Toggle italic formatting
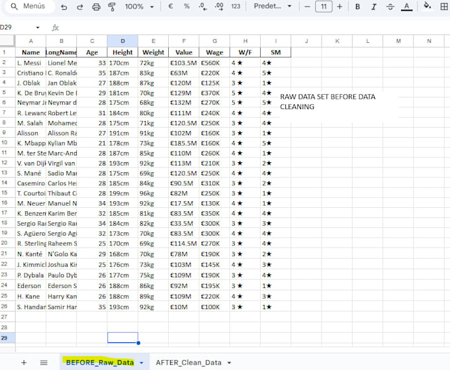 (374, 7)
